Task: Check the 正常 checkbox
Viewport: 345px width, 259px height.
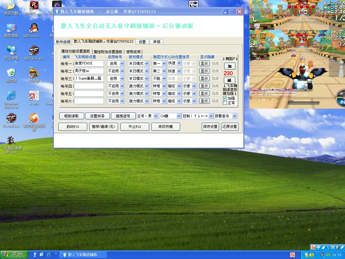Action: coord(225,103)
